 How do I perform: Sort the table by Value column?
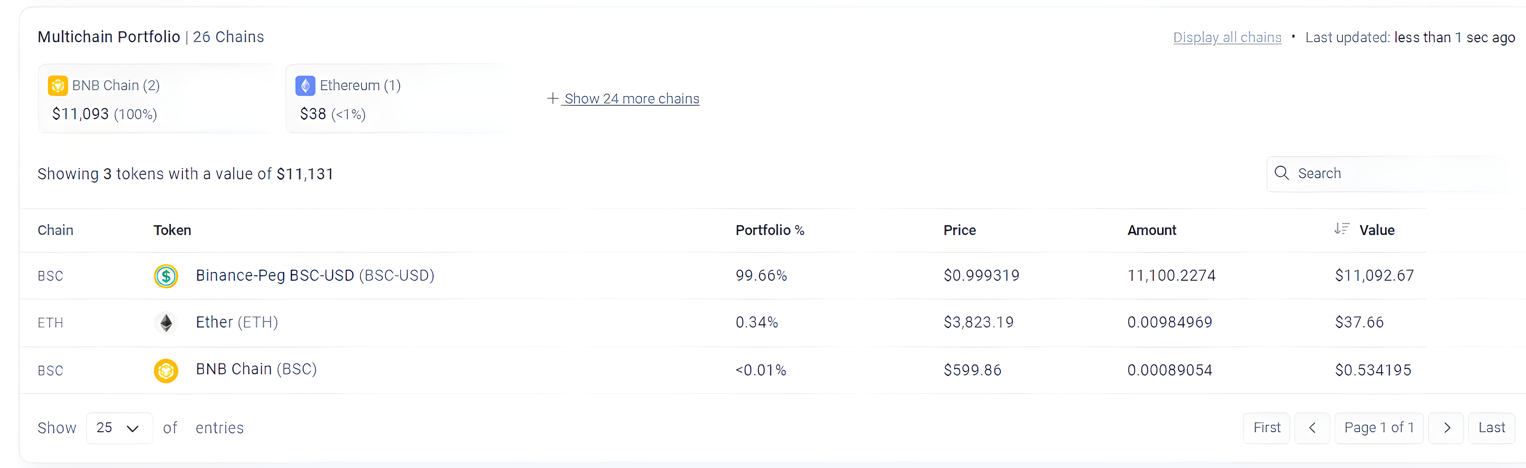pos(1376,230)
